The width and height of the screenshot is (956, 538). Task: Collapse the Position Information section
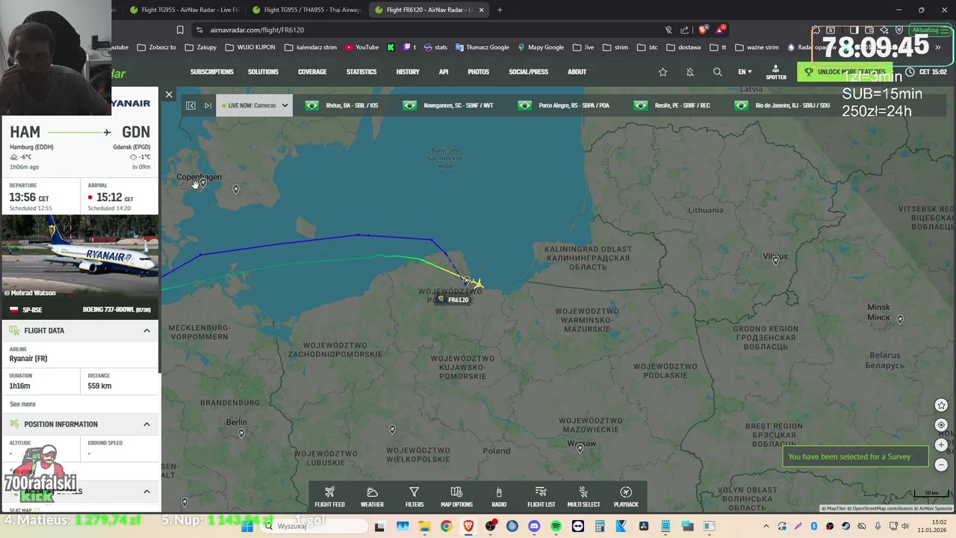146,424
